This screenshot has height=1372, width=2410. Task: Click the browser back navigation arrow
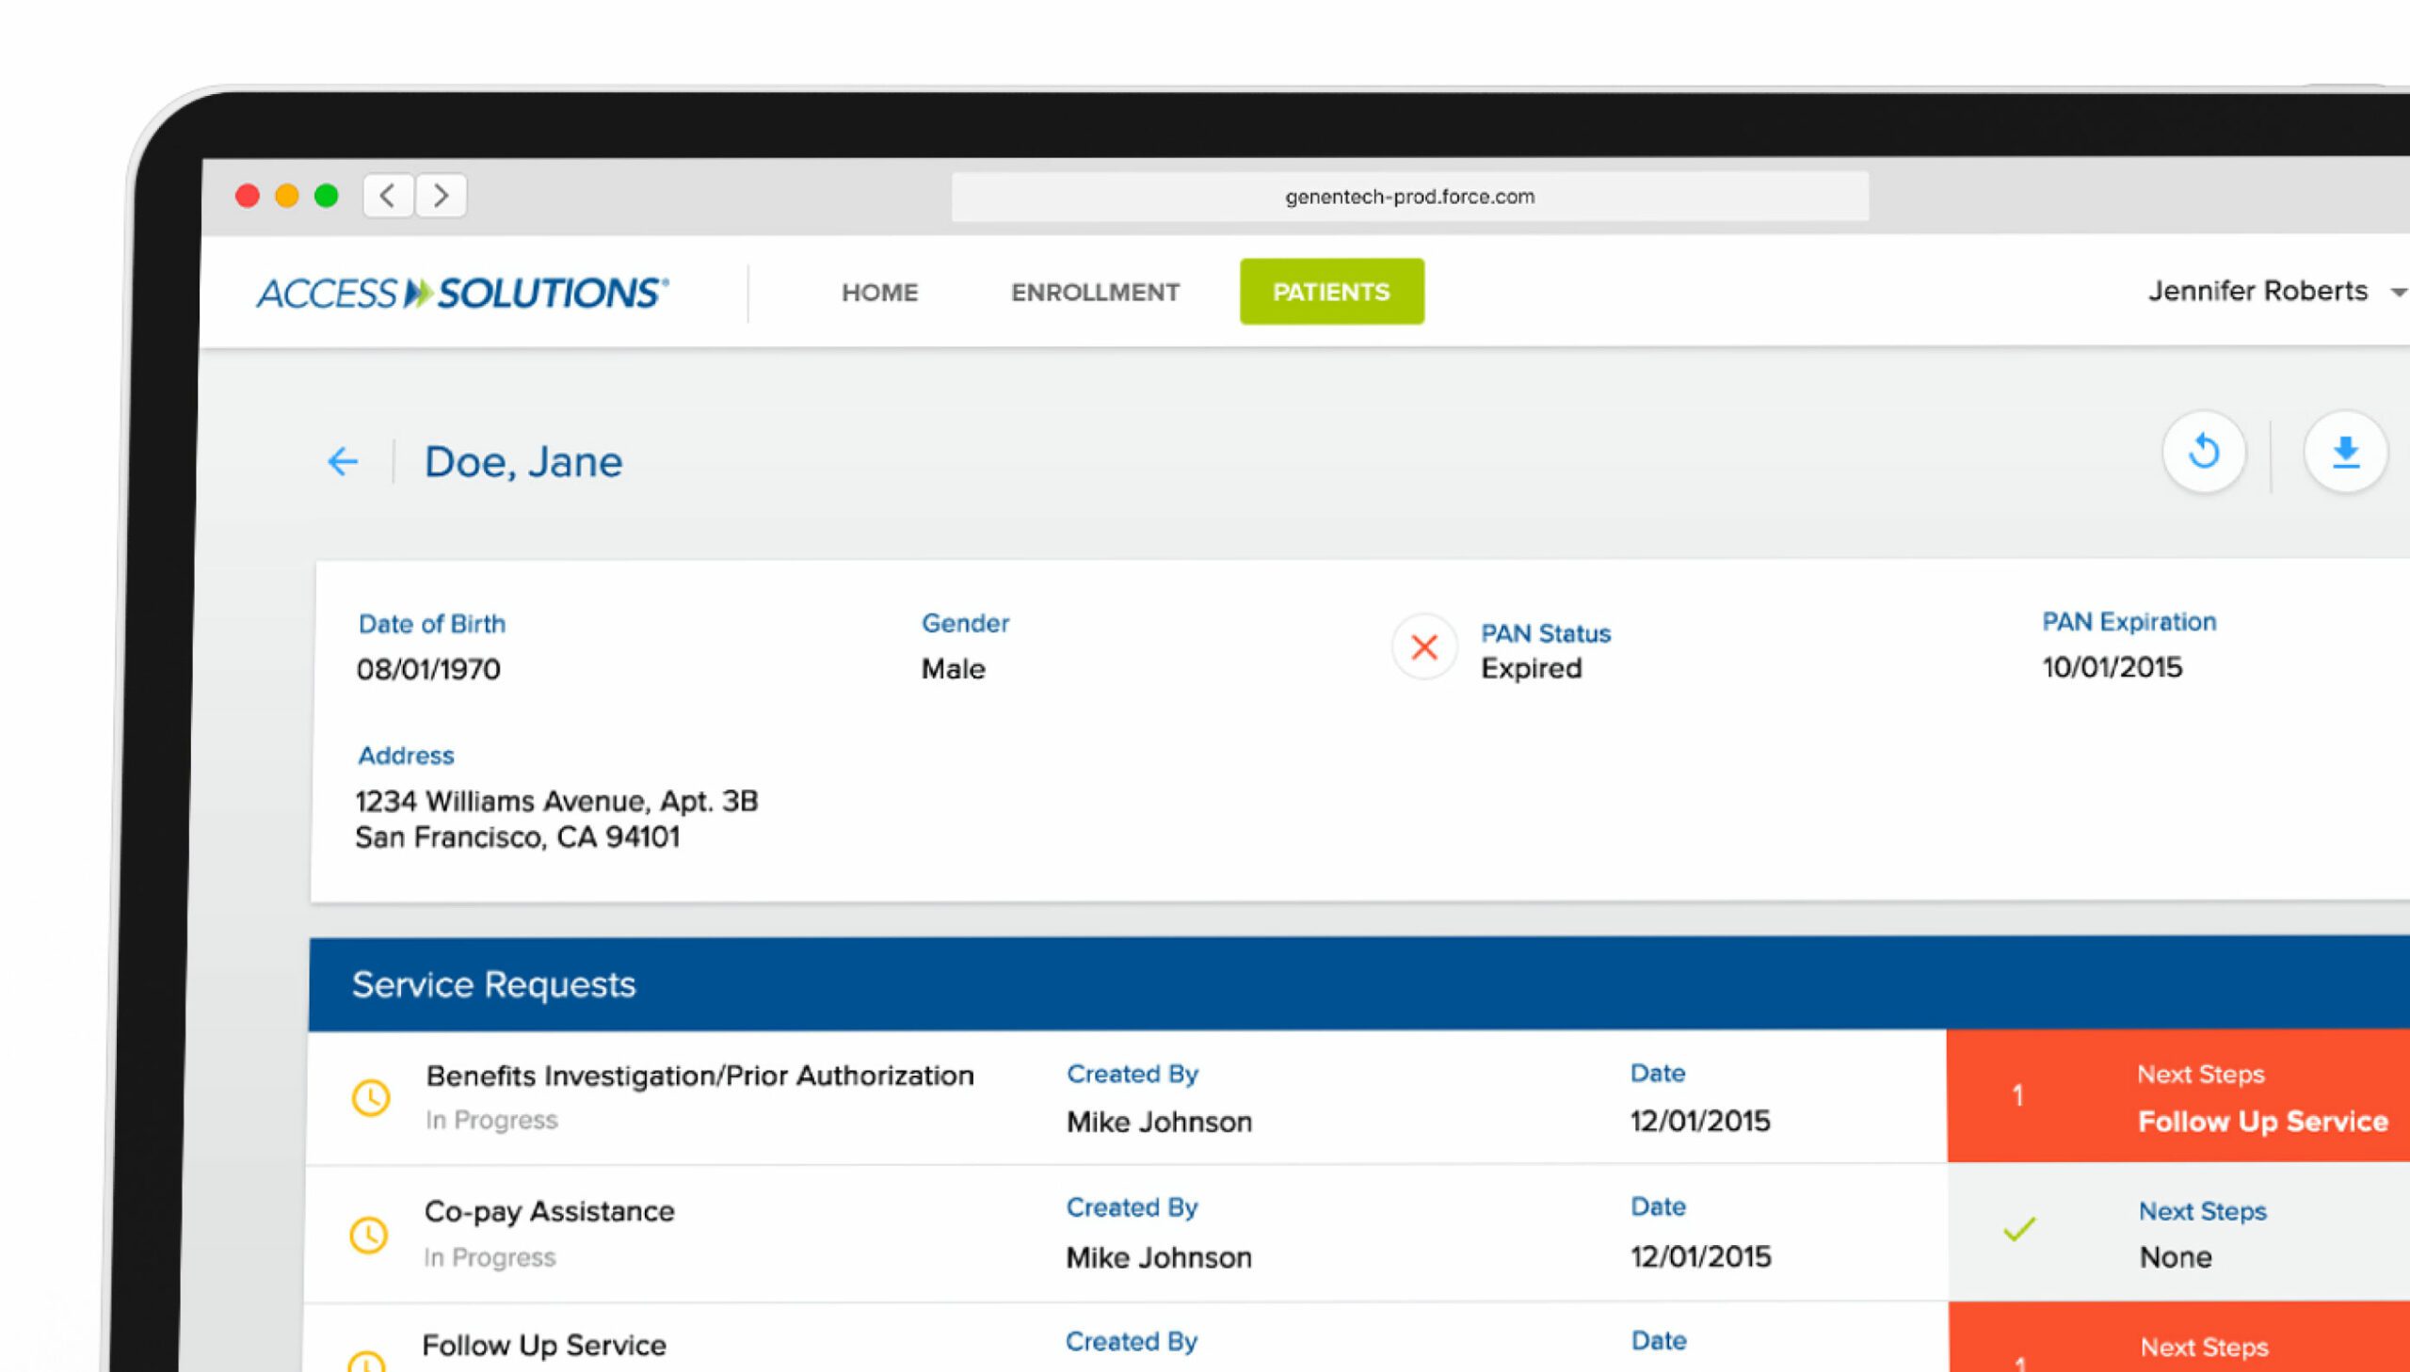[x=387, y=196]
